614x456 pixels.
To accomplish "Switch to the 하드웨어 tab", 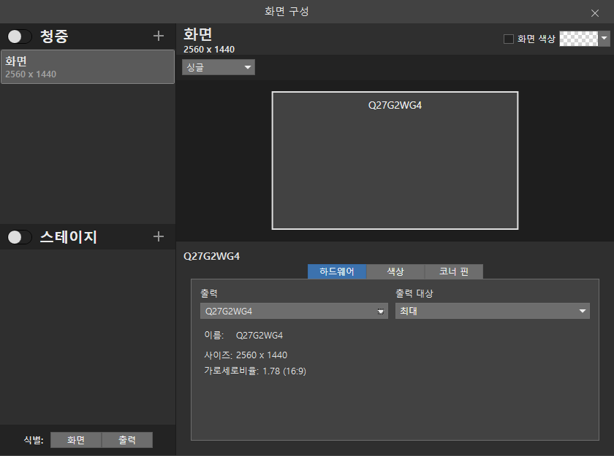I will (x=337, y=271).
